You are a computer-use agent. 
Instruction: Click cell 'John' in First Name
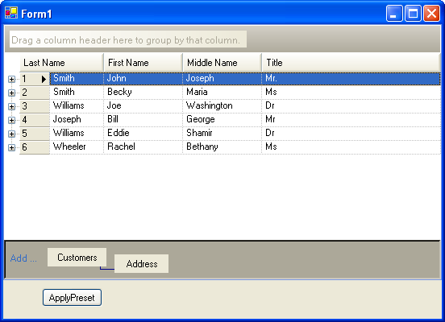[143, 79]
